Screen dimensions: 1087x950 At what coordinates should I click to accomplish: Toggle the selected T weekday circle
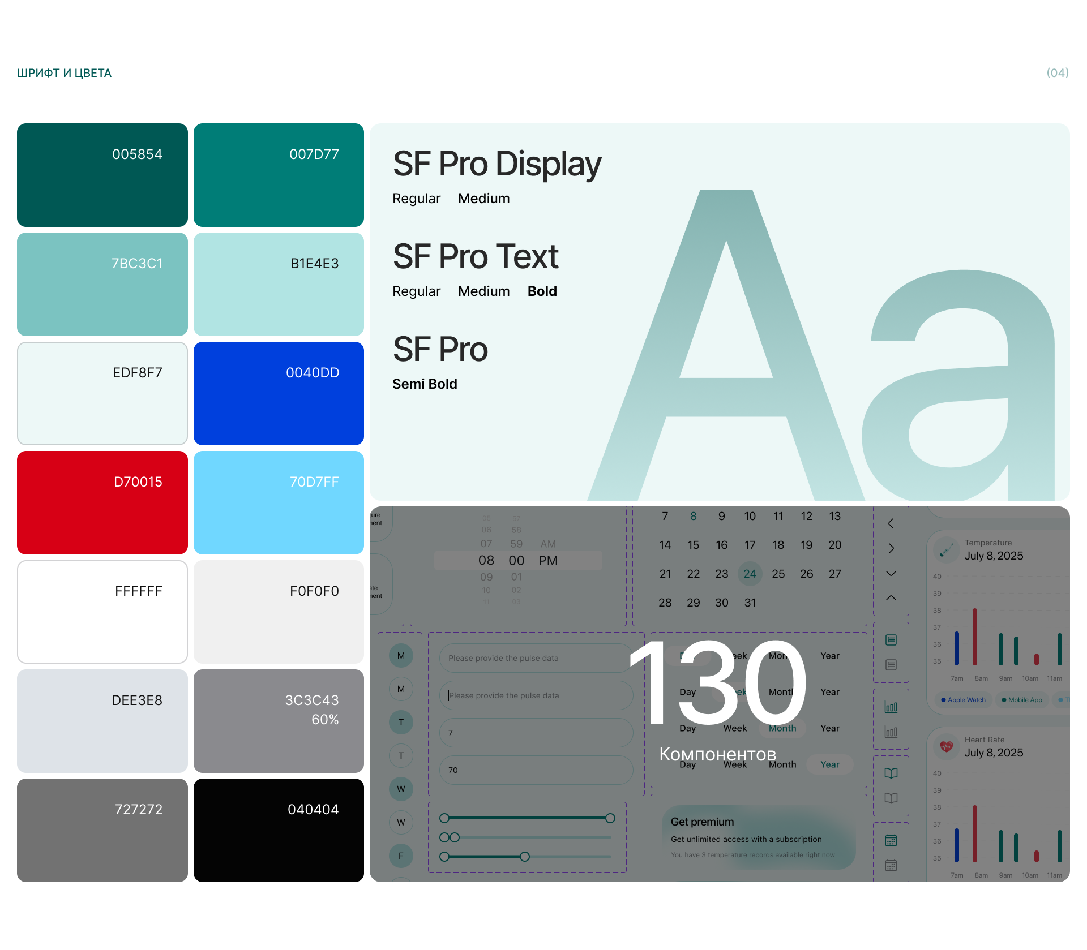pos(401,722)
